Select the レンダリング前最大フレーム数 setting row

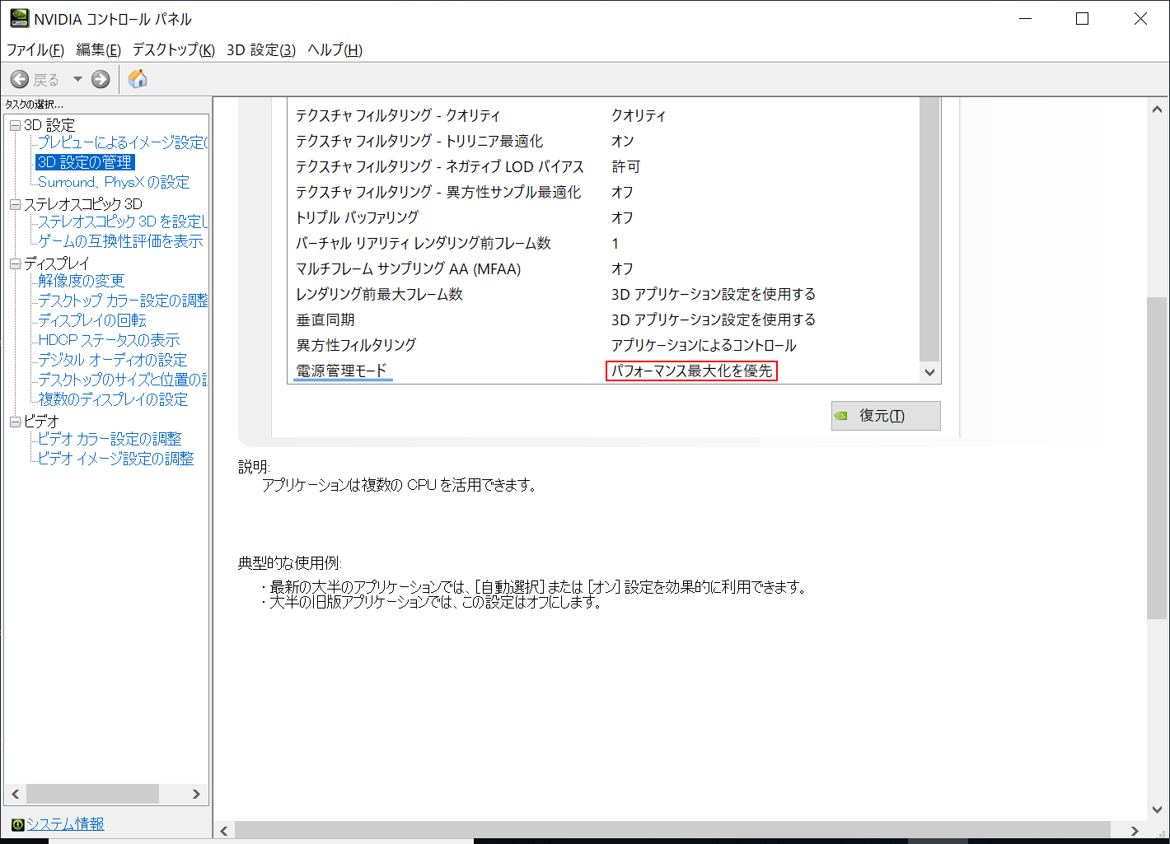[x=602, y=294]
